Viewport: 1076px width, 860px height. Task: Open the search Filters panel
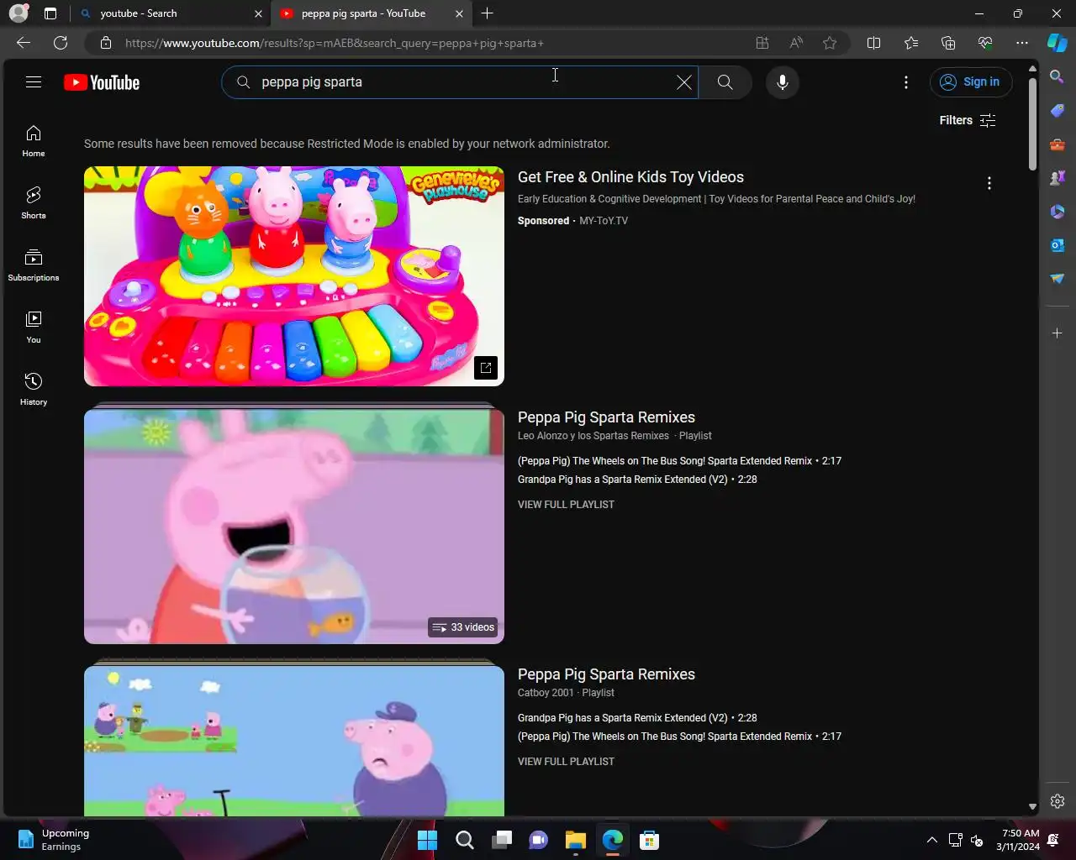point(968,120)
